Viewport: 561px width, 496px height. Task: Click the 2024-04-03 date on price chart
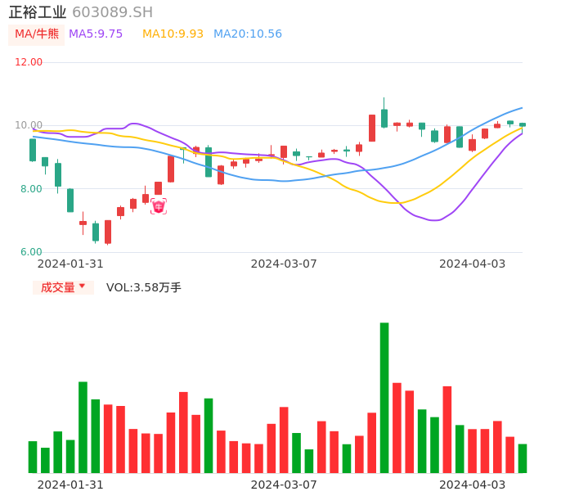(473, 264)
